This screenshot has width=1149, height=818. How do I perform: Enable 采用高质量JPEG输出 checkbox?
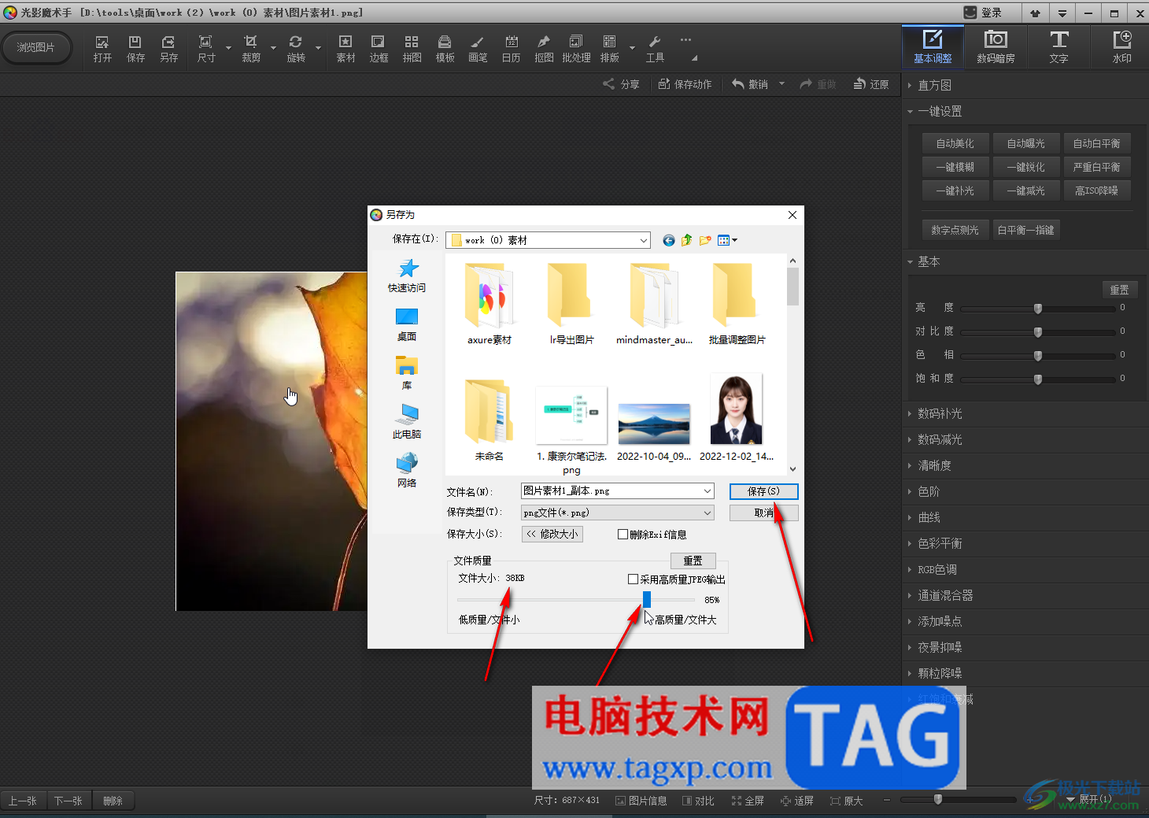click(x=633, y=579)
